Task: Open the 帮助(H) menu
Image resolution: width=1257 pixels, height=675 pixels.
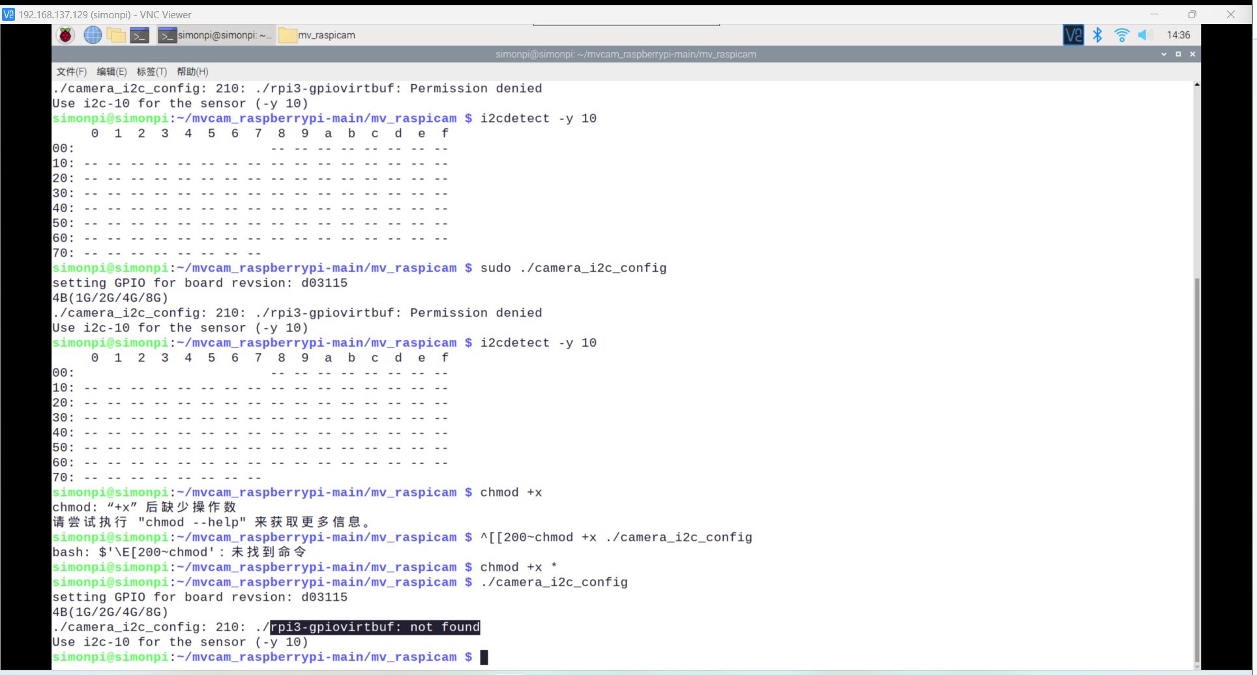Action: tap(192, 72)
